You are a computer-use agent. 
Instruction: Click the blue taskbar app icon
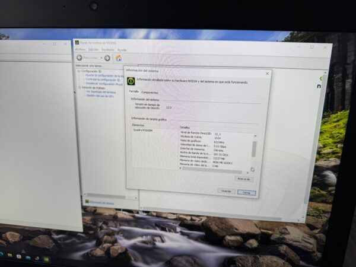(28, 258)
